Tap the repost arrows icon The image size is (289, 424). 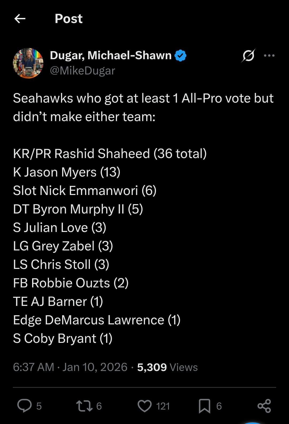[84, 406]
